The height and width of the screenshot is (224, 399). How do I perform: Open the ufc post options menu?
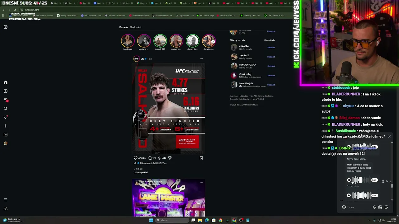coord(201,59)
